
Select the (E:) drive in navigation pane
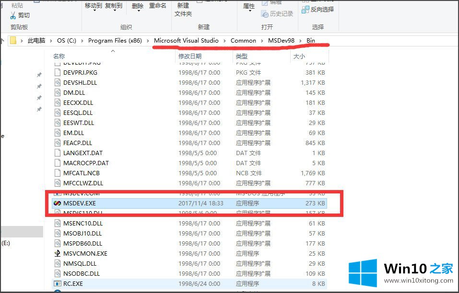(6, 243)
